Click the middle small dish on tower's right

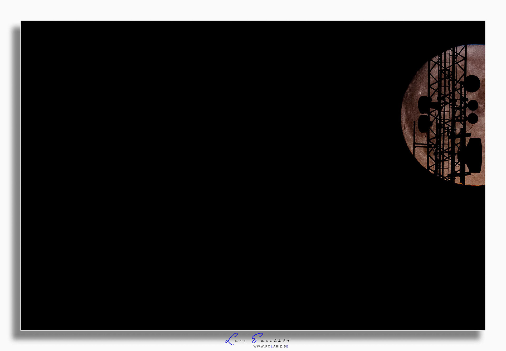point(473,105)
